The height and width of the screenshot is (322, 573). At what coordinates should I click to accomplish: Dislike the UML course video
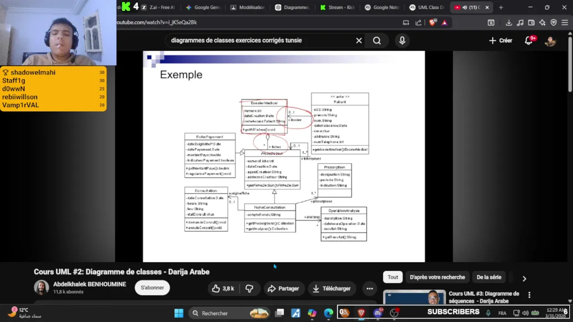pyautogui.click(x=249, y=288)
